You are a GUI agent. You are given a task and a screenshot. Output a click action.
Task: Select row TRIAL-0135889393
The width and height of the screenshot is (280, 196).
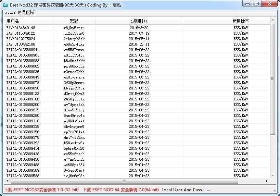pyautogui.click(x=137, y=143)
